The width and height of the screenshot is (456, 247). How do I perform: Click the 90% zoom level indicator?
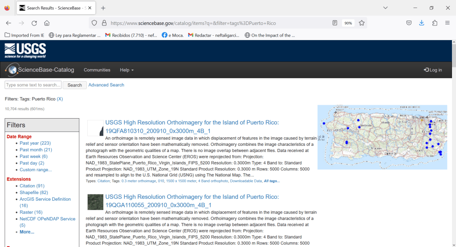pyautogui.click(x=348, y=23)
